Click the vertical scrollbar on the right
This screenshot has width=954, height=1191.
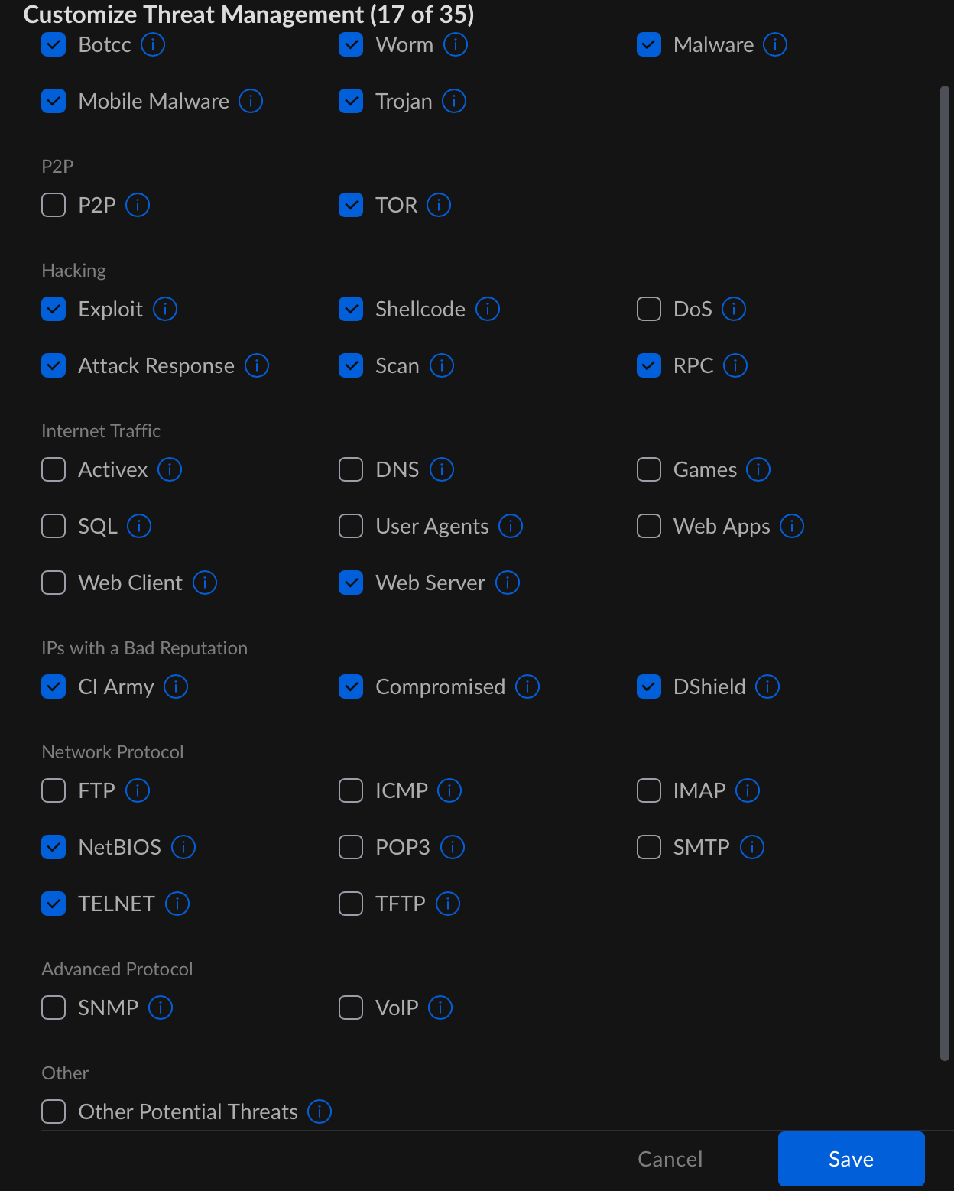click(x=945, y=573)
